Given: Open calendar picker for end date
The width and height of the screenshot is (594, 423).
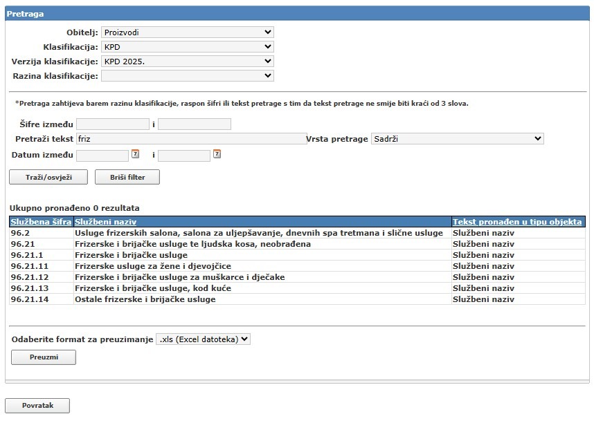Looking at the screenshot, I should (x=217, y=154).
